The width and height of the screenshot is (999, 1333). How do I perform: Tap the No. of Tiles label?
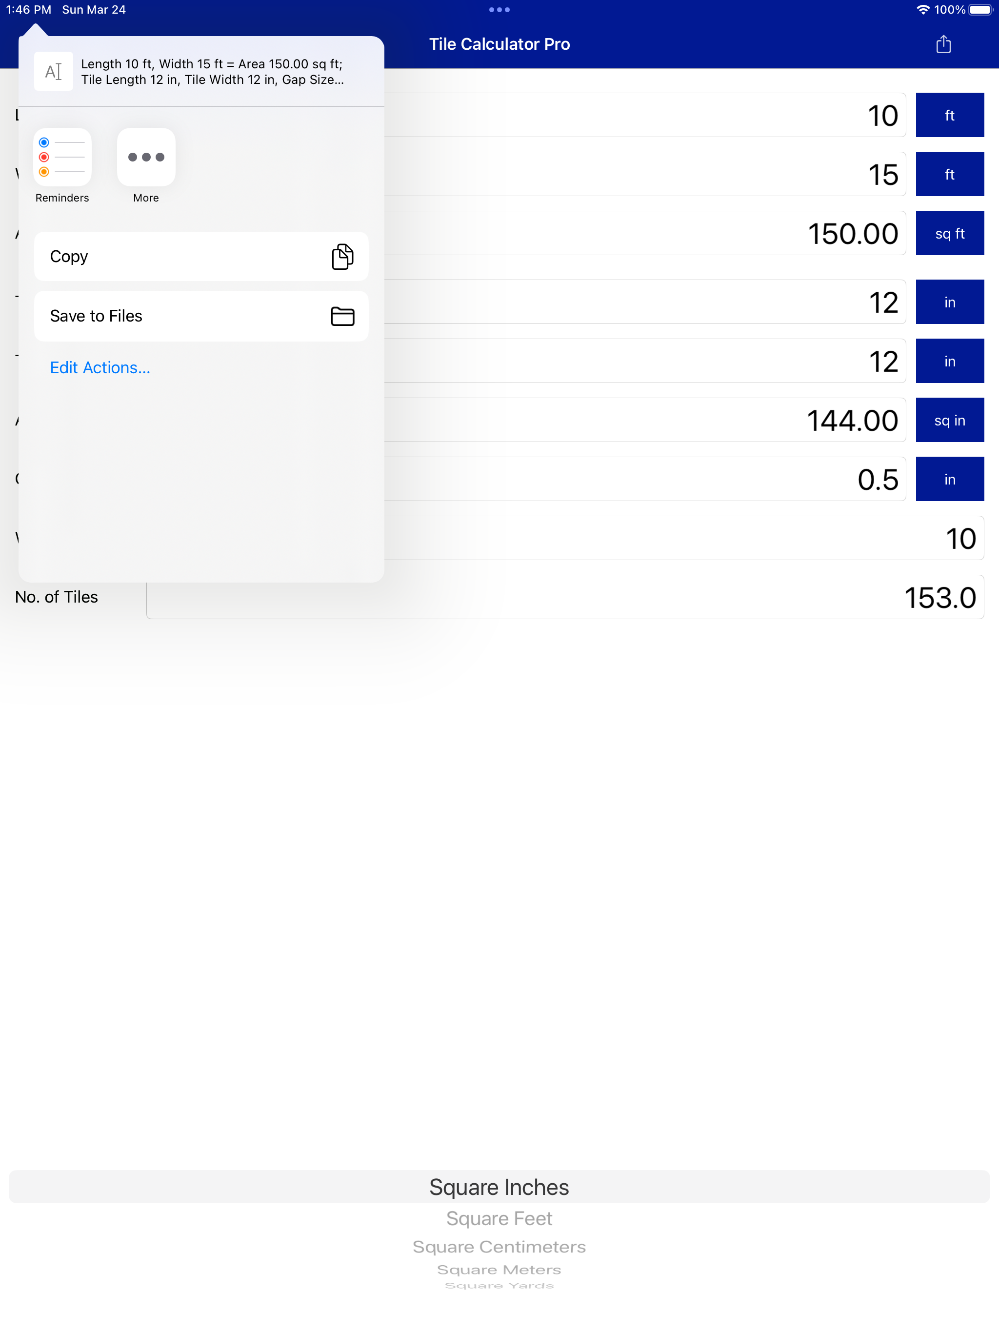pyautogui.click(x=56, y=597)
